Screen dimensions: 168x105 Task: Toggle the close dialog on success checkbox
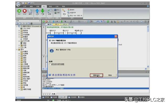point(50,64)
